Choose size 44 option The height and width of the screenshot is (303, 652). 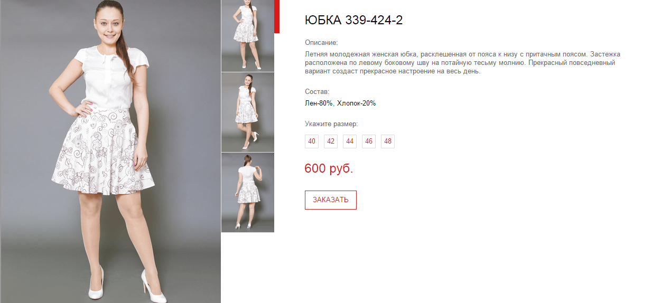tap(350, 141)
